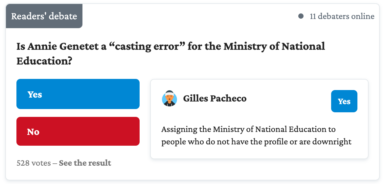Image resolution: width=385 pixels, height=184 pixels.
Task: Click comment line starting with "Assigning the Ministry"
Action: [x=248, y=129]
